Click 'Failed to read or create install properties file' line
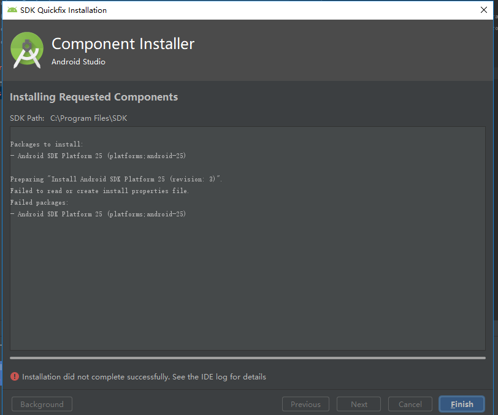Image resolution: width=498 pixels, height=415 pixels. pyautogui.click(x=99, y=191)
